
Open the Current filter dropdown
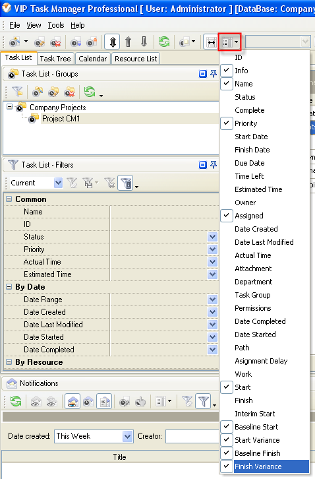(x=58, y=183)
